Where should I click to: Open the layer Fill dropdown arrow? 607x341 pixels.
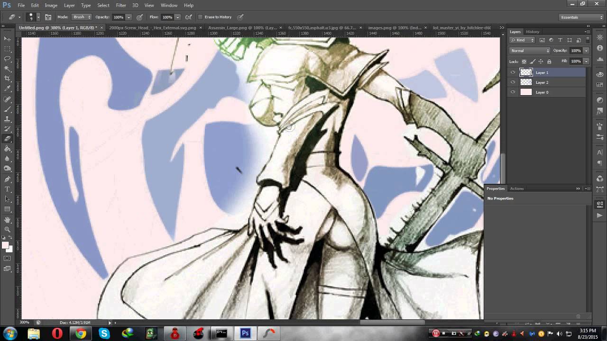click(x=586, y=62)
